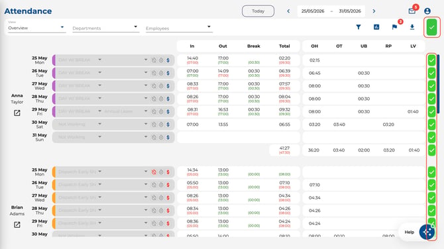Image resolution: width=444 pixels, height=249 pixels.
Task: Open Brian Adams' external profile link icon
Action: pos(17,224)
